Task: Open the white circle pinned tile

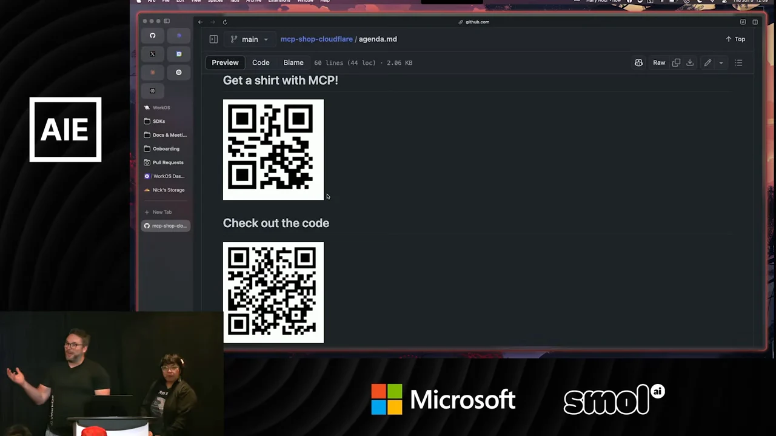Action: click(x=179, y=72)
